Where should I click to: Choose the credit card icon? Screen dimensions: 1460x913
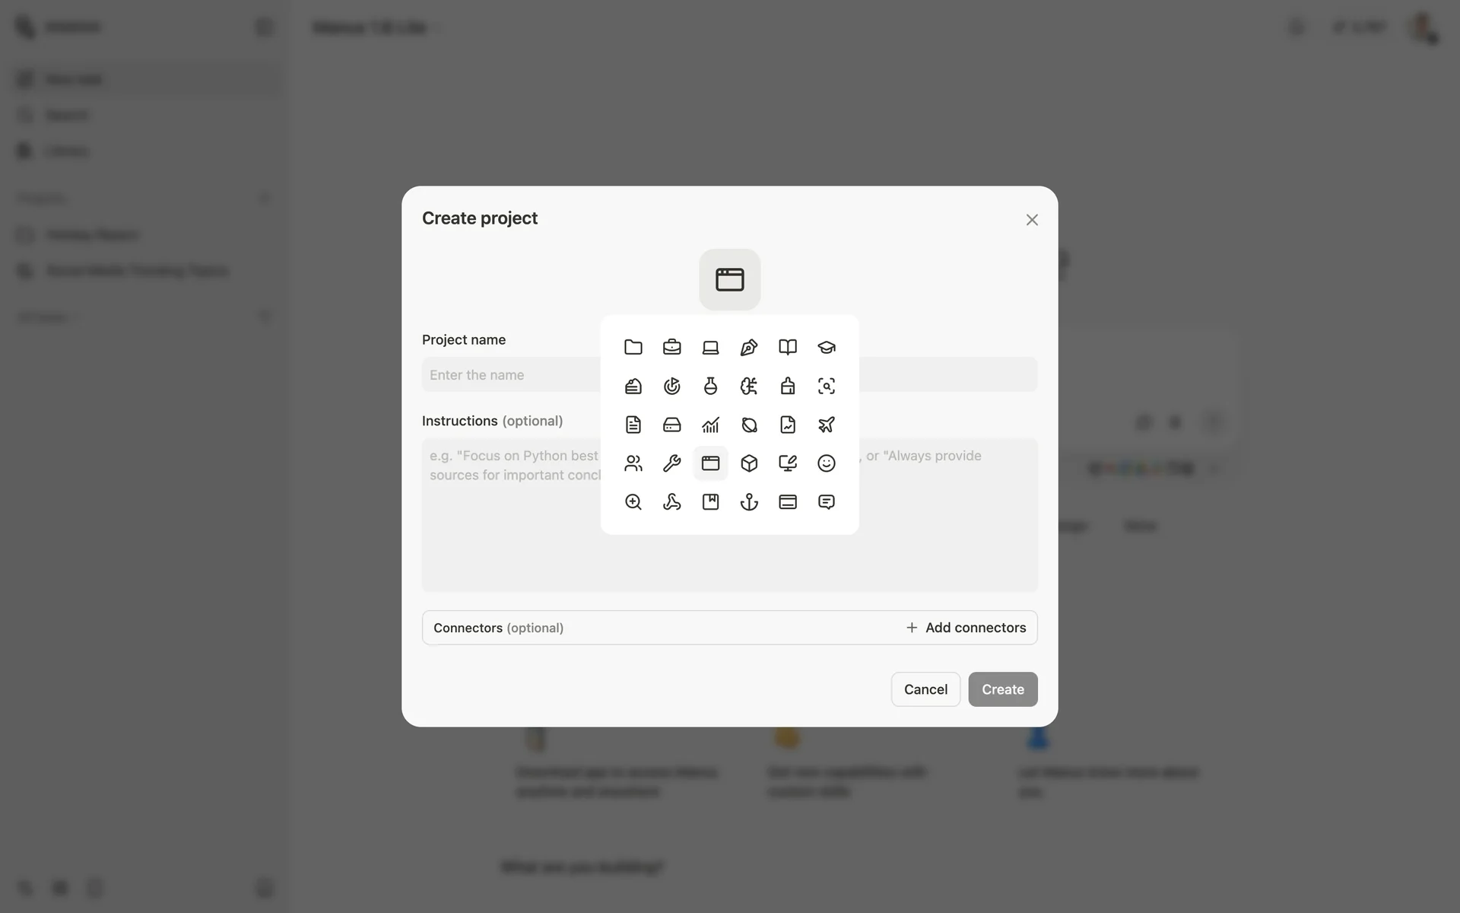coord(788,502)
